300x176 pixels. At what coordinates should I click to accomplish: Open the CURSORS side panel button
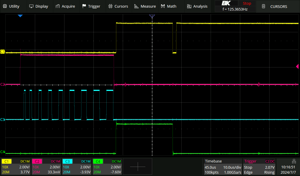point(278,6)
